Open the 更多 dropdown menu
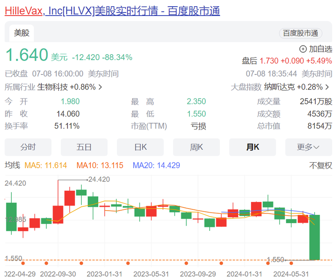The width and height of the screenshot is (336, 280). pyautogui.click(x=308, y=147)
